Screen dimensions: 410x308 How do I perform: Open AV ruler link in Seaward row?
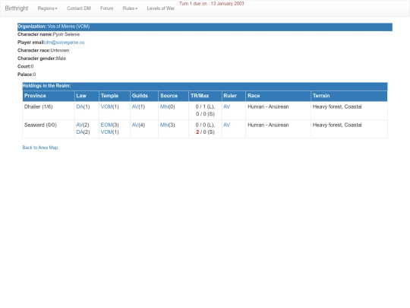pyautogui.click(x=227, y=125)
